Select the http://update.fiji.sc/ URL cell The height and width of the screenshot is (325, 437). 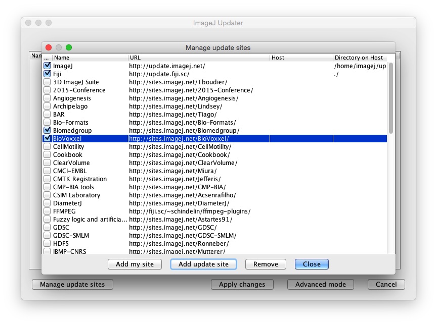pos(199,74)
